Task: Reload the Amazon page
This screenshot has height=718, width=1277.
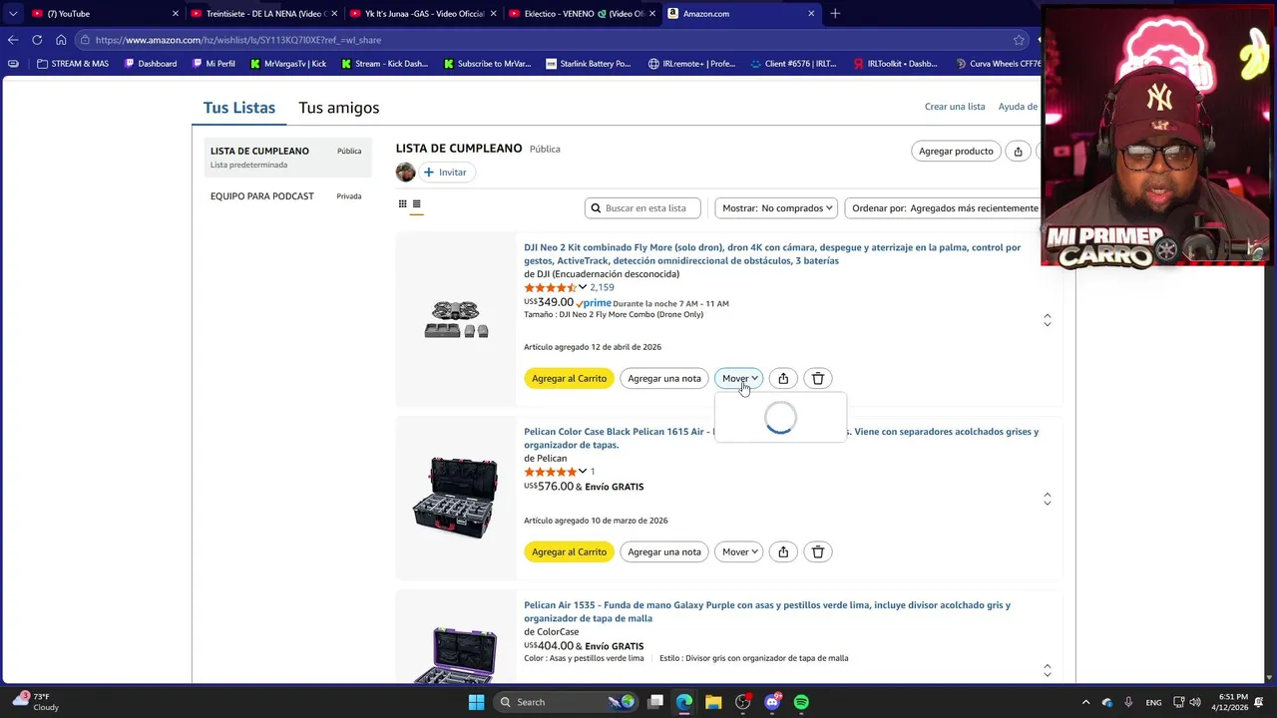Action: coord(37,40)
